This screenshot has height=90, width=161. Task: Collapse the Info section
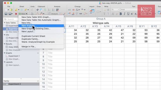pyautogui.click(x=5, y=35)
